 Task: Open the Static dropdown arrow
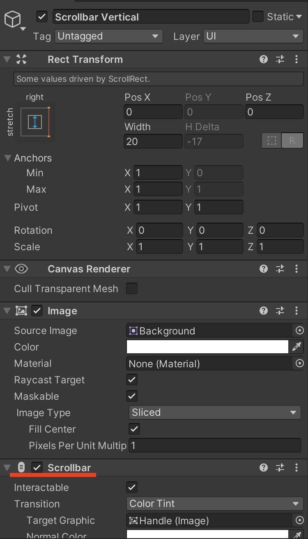[299, 17]
